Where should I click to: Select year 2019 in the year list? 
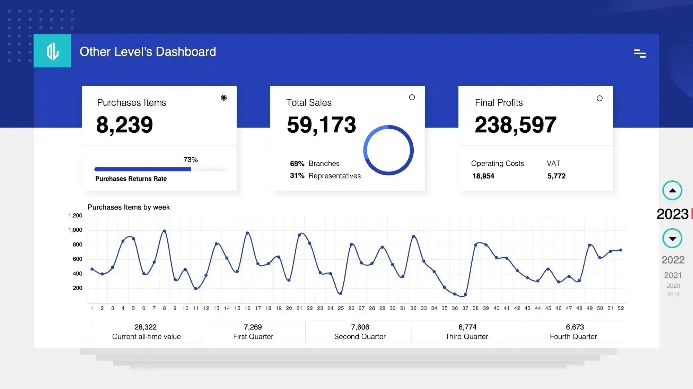click(673, 294)
